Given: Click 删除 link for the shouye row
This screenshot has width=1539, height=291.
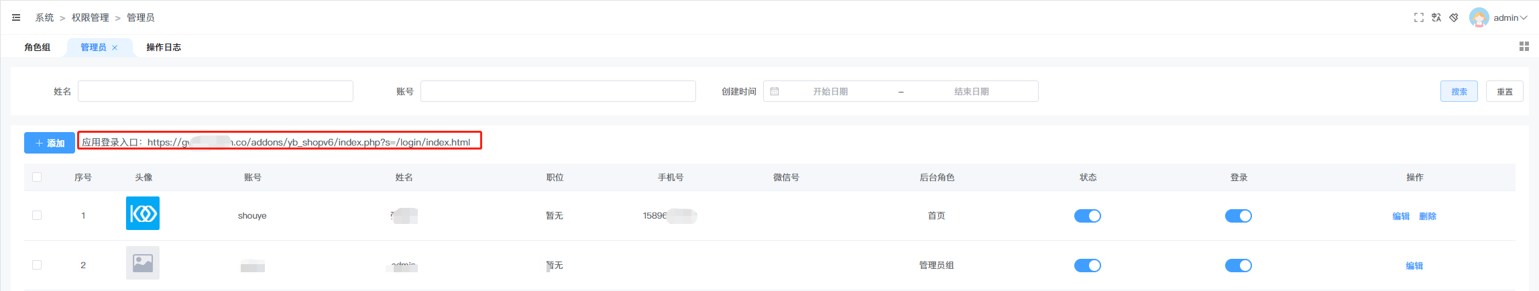Looking at the screenshot, I should click(1428, 216).
